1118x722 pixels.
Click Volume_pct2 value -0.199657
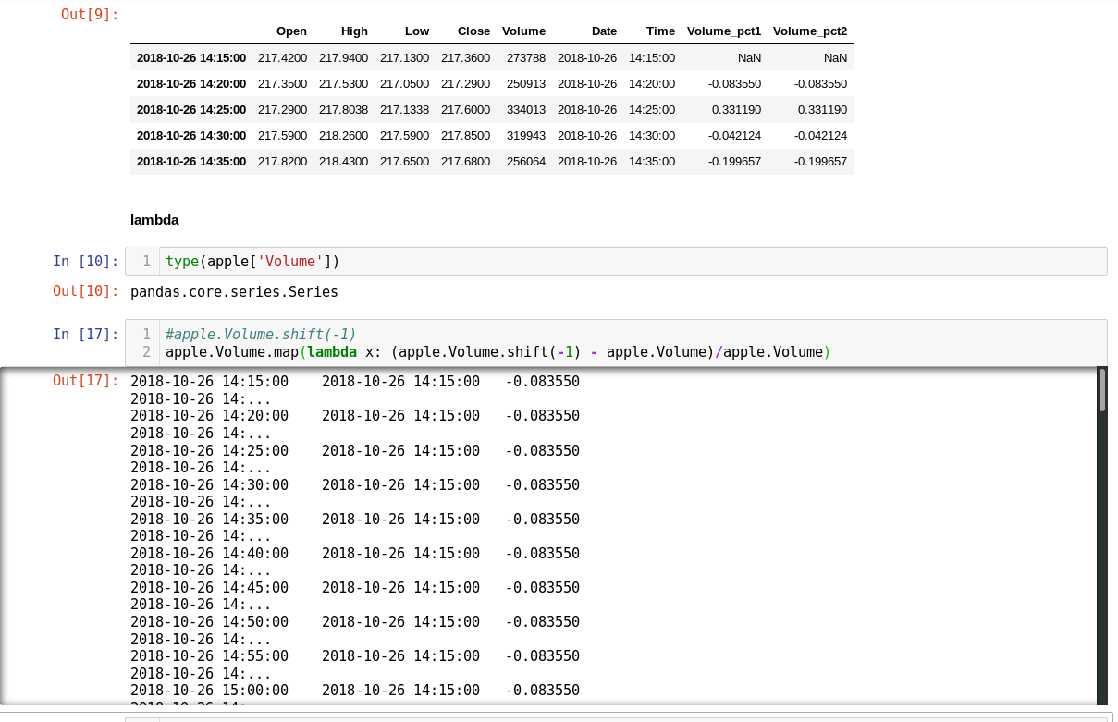(820, 161)
